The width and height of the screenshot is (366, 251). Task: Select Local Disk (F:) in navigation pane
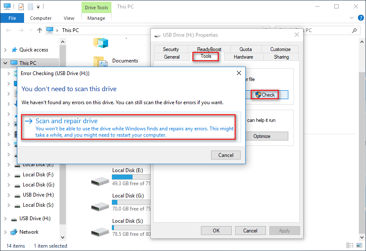38,175
